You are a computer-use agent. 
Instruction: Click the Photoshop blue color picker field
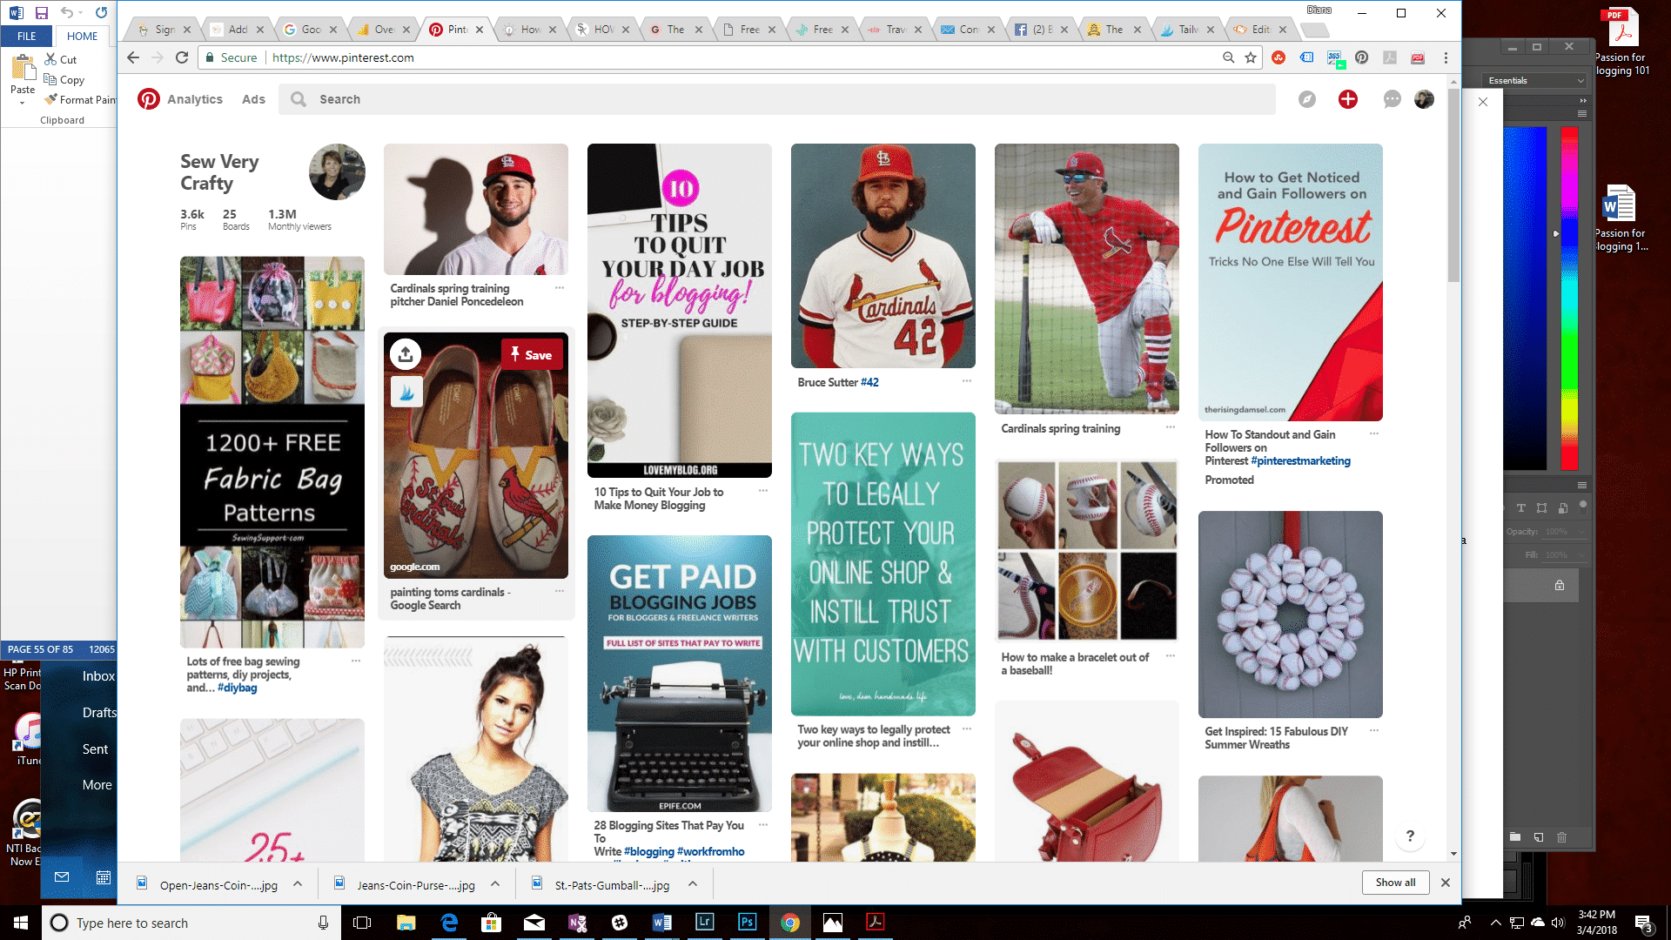click(1525, 298)
